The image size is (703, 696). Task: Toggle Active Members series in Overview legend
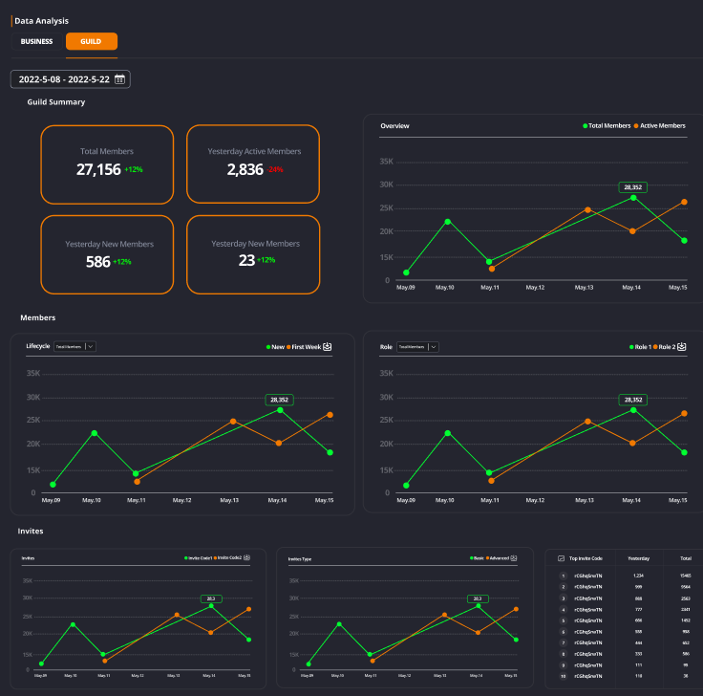tap(659, 126)
